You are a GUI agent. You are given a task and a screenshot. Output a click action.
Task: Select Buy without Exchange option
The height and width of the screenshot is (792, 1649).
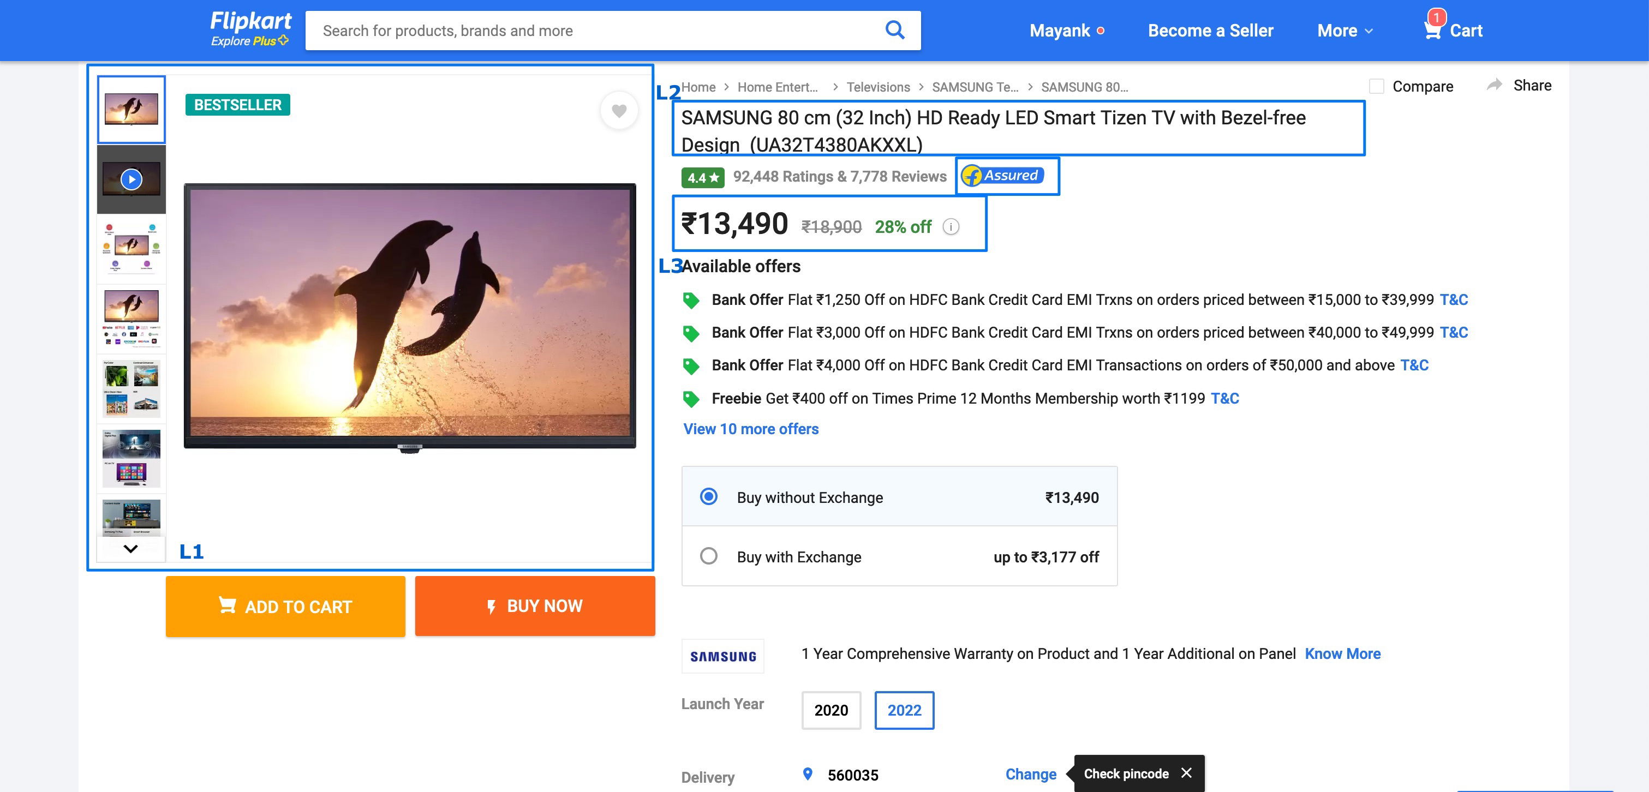coord(709,497)
